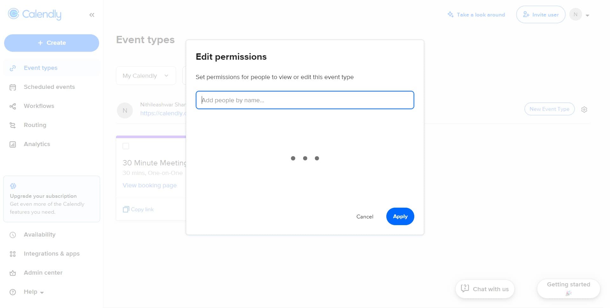
Task: Open Analytics via its chart icon
Action: point(13,144)
